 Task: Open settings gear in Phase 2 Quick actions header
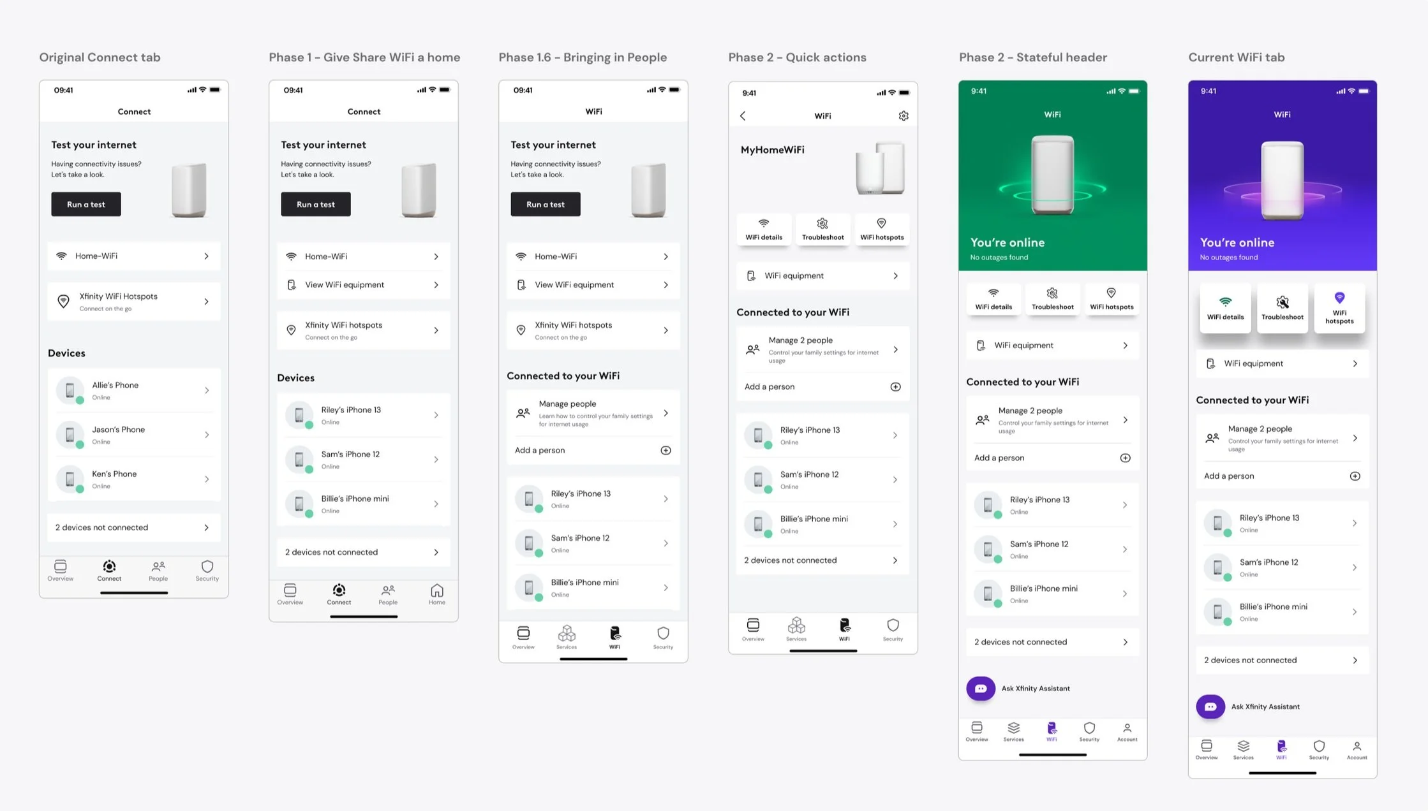[904, 116]
